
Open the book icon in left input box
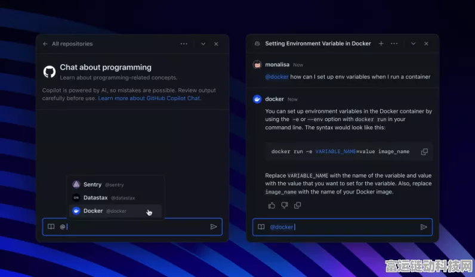pos(51,226)
